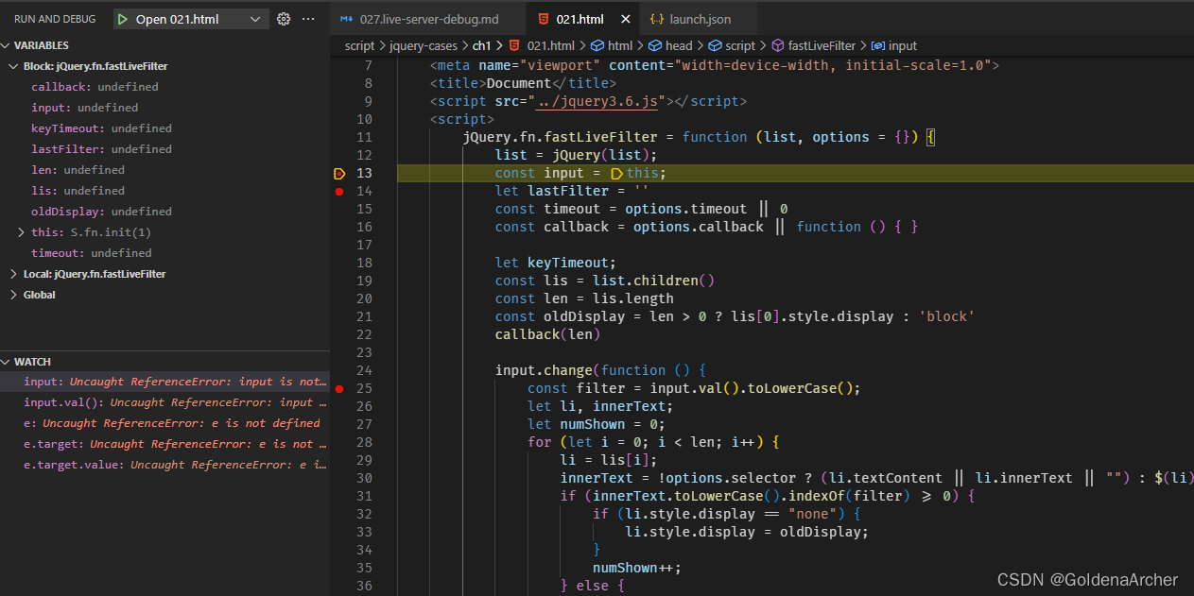This screenshot has width=1194, height=596.
Task: Click inline breakpoint marker before 'this'
Action: coord(617,173)
